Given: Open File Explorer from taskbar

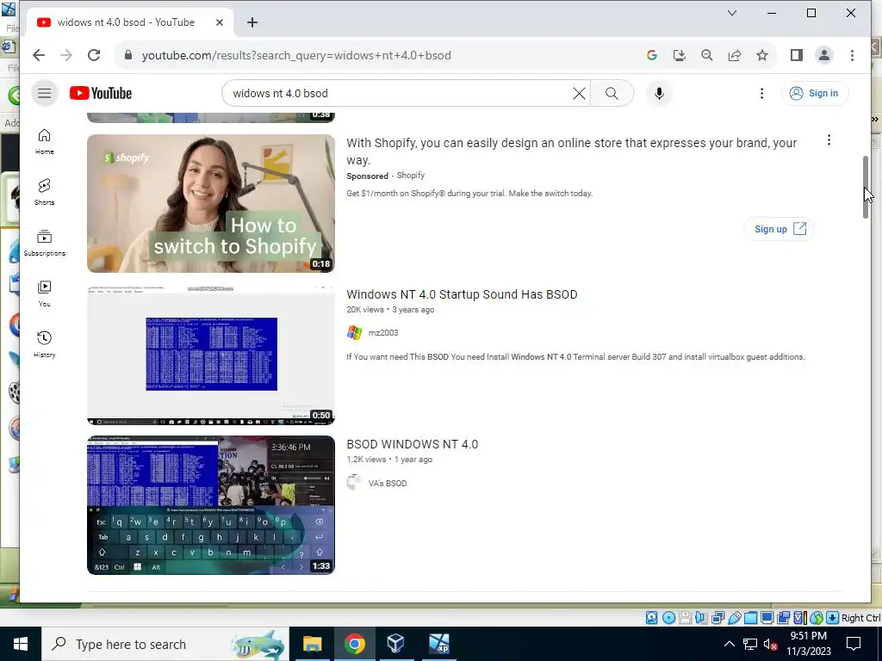Looking at the screenshot, I should [x=312, y=644].
